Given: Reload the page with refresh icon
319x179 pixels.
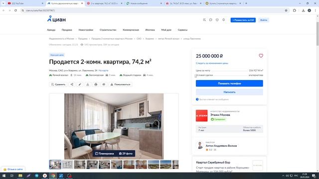Looking at the screenshot, I should pyautogui.click(x=15, y=10).
